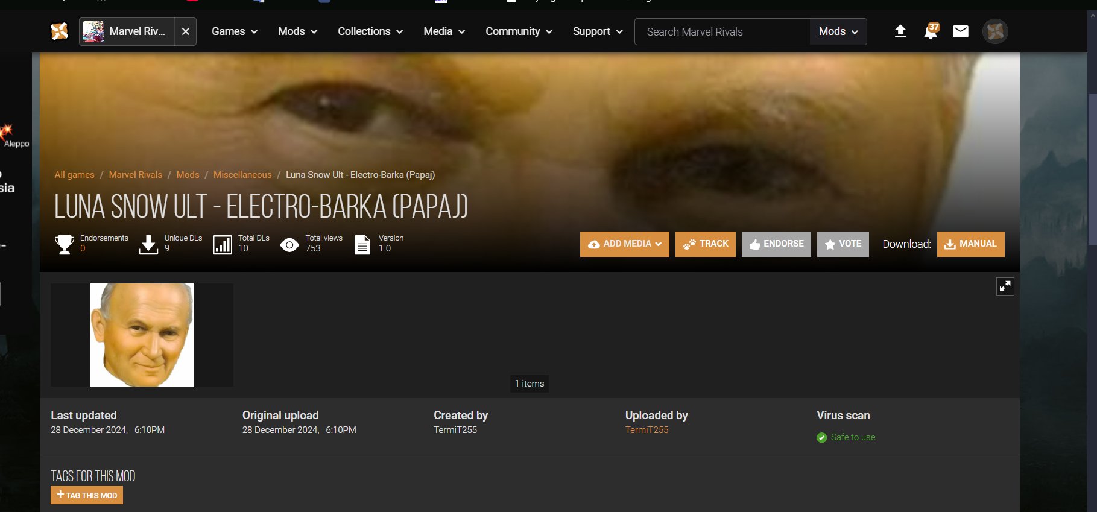Open the Mods navigation menu
Viewport: 1097px width, 512px height.
(297, 31)
